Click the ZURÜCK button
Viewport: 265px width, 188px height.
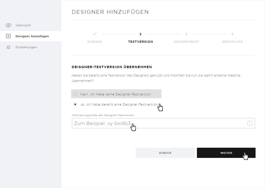(165, 153)
